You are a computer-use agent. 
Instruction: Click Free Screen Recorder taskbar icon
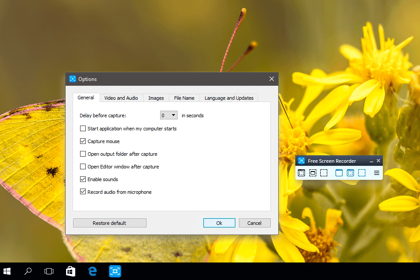[x=115, y=271]
